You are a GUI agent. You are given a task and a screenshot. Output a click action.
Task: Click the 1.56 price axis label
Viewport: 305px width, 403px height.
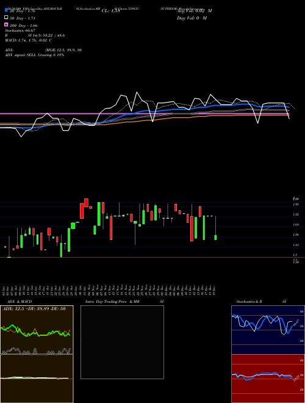296,234
